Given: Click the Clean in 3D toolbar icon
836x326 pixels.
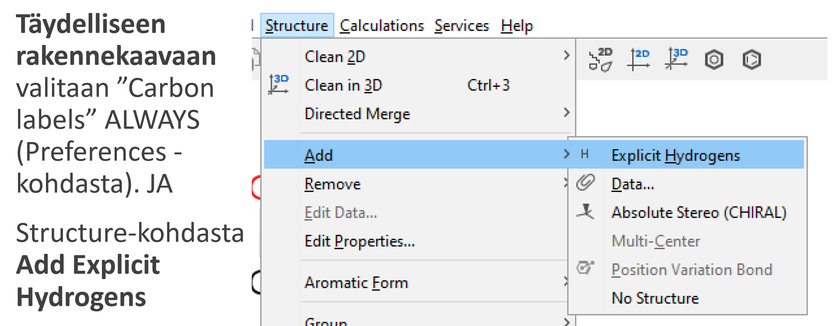Looking at the screenshot, I should [x=677, y=59].
